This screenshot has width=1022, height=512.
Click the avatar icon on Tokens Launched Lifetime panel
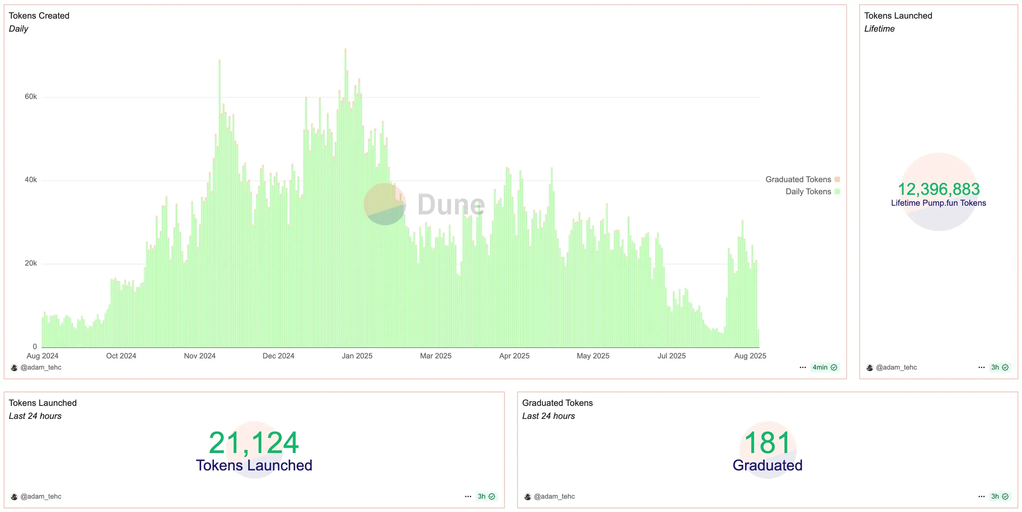coord(870,367)
